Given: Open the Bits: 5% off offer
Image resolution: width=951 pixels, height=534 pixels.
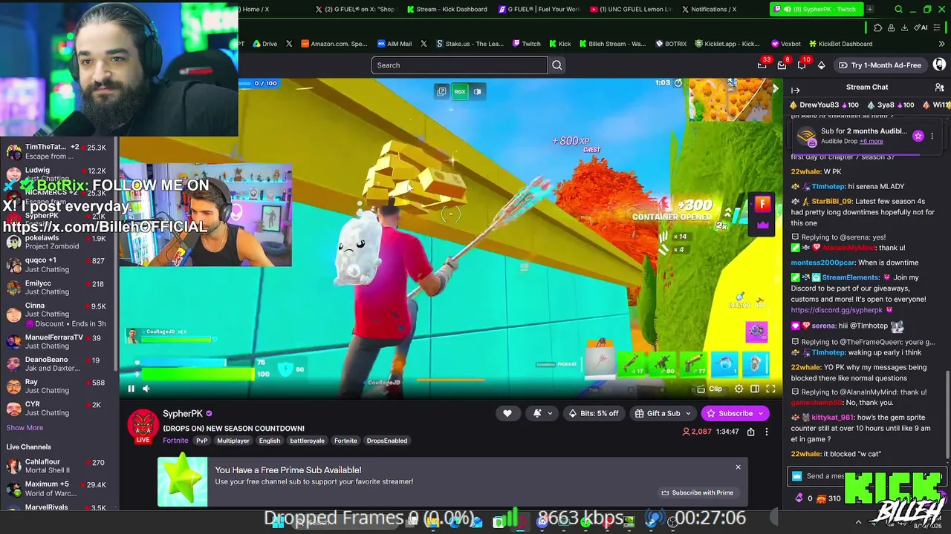Looking at the screenshot, I should 593,413.
